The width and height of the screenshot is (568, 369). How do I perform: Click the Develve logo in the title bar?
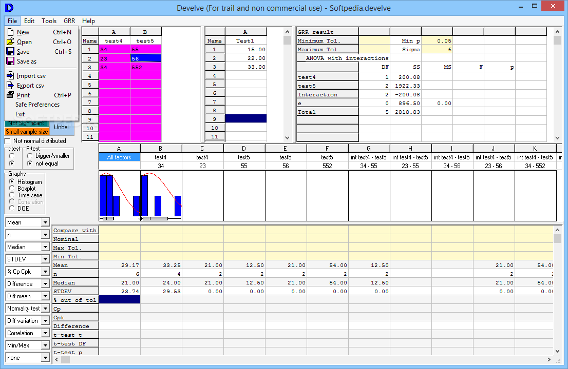9,8
